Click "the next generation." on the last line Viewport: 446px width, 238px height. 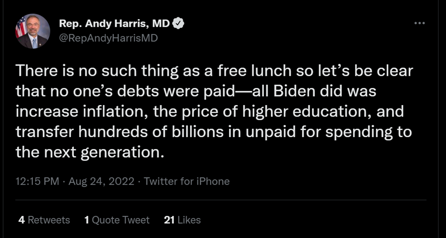90,152
